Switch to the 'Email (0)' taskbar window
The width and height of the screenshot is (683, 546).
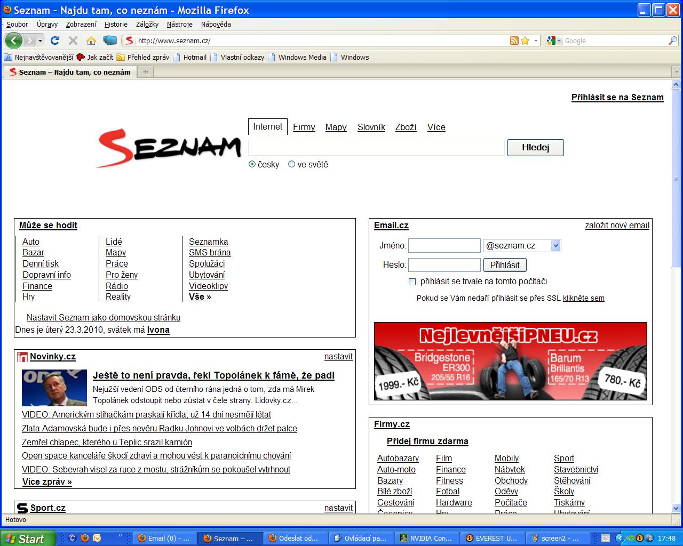(x=164, y=538)
